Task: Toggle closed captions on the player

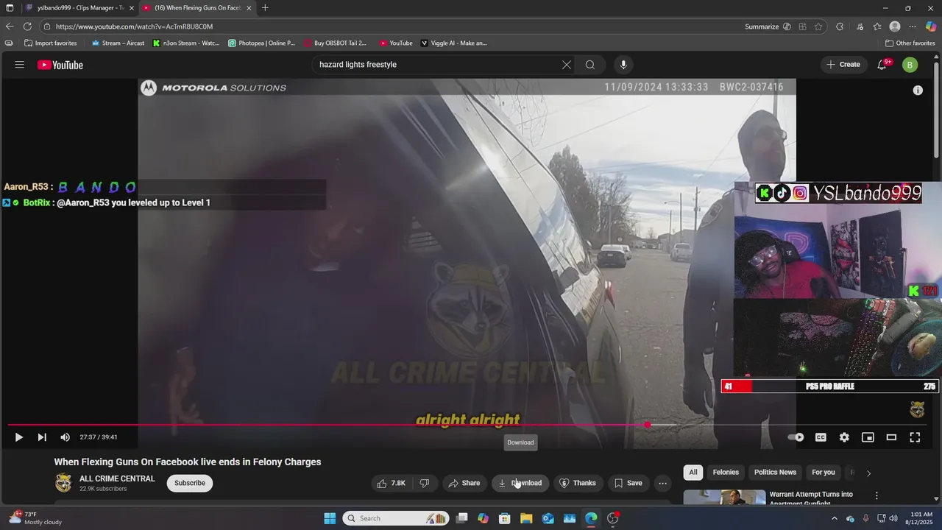Action: (x=821, y=437)
